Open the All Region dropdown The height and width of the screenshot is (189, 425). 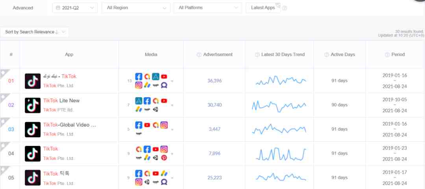coord(136,8)
